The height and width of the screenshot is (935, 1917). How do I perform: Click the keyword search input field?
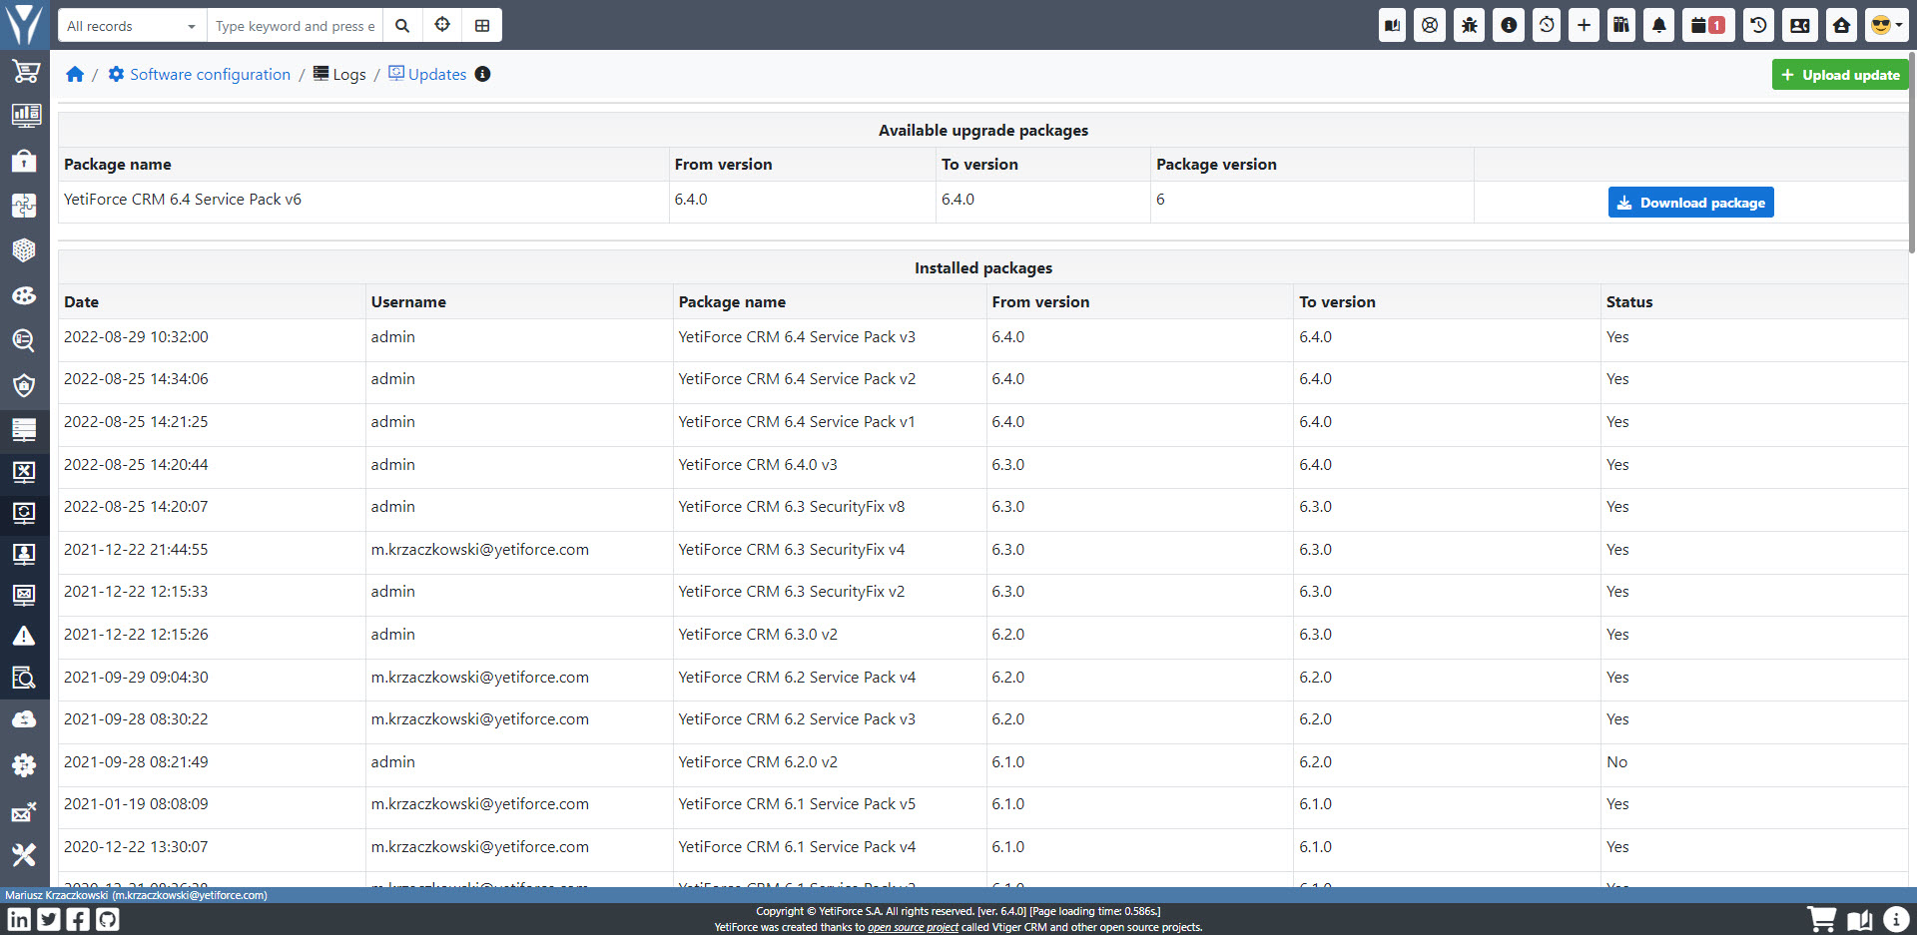pyautogui.click(x=295, y=26)
